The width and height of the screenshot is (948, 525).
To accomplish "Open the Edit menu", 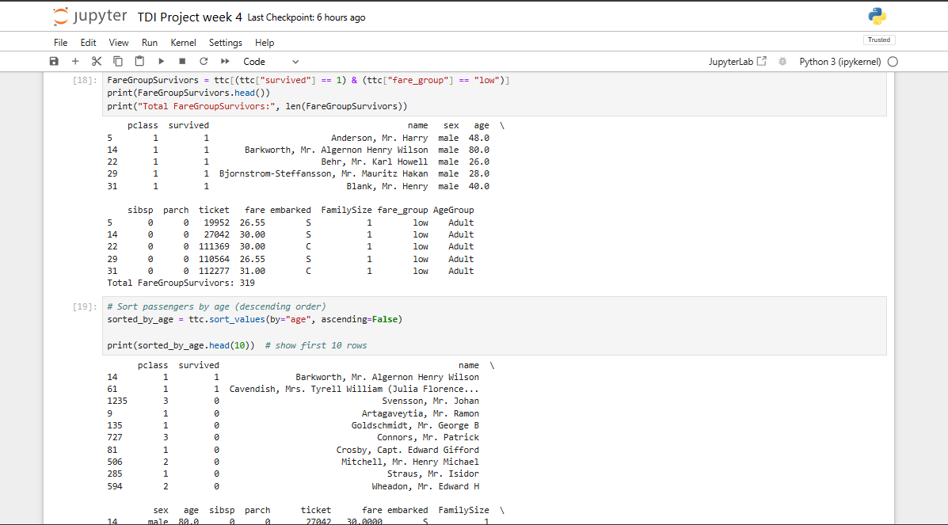I will click(x=88, y=42).
